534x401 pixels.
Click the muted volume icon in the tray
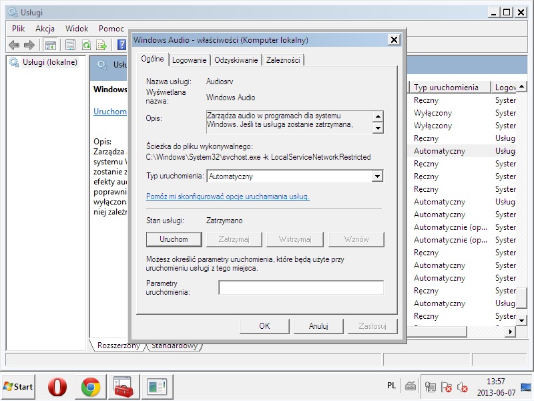(462, 387)
